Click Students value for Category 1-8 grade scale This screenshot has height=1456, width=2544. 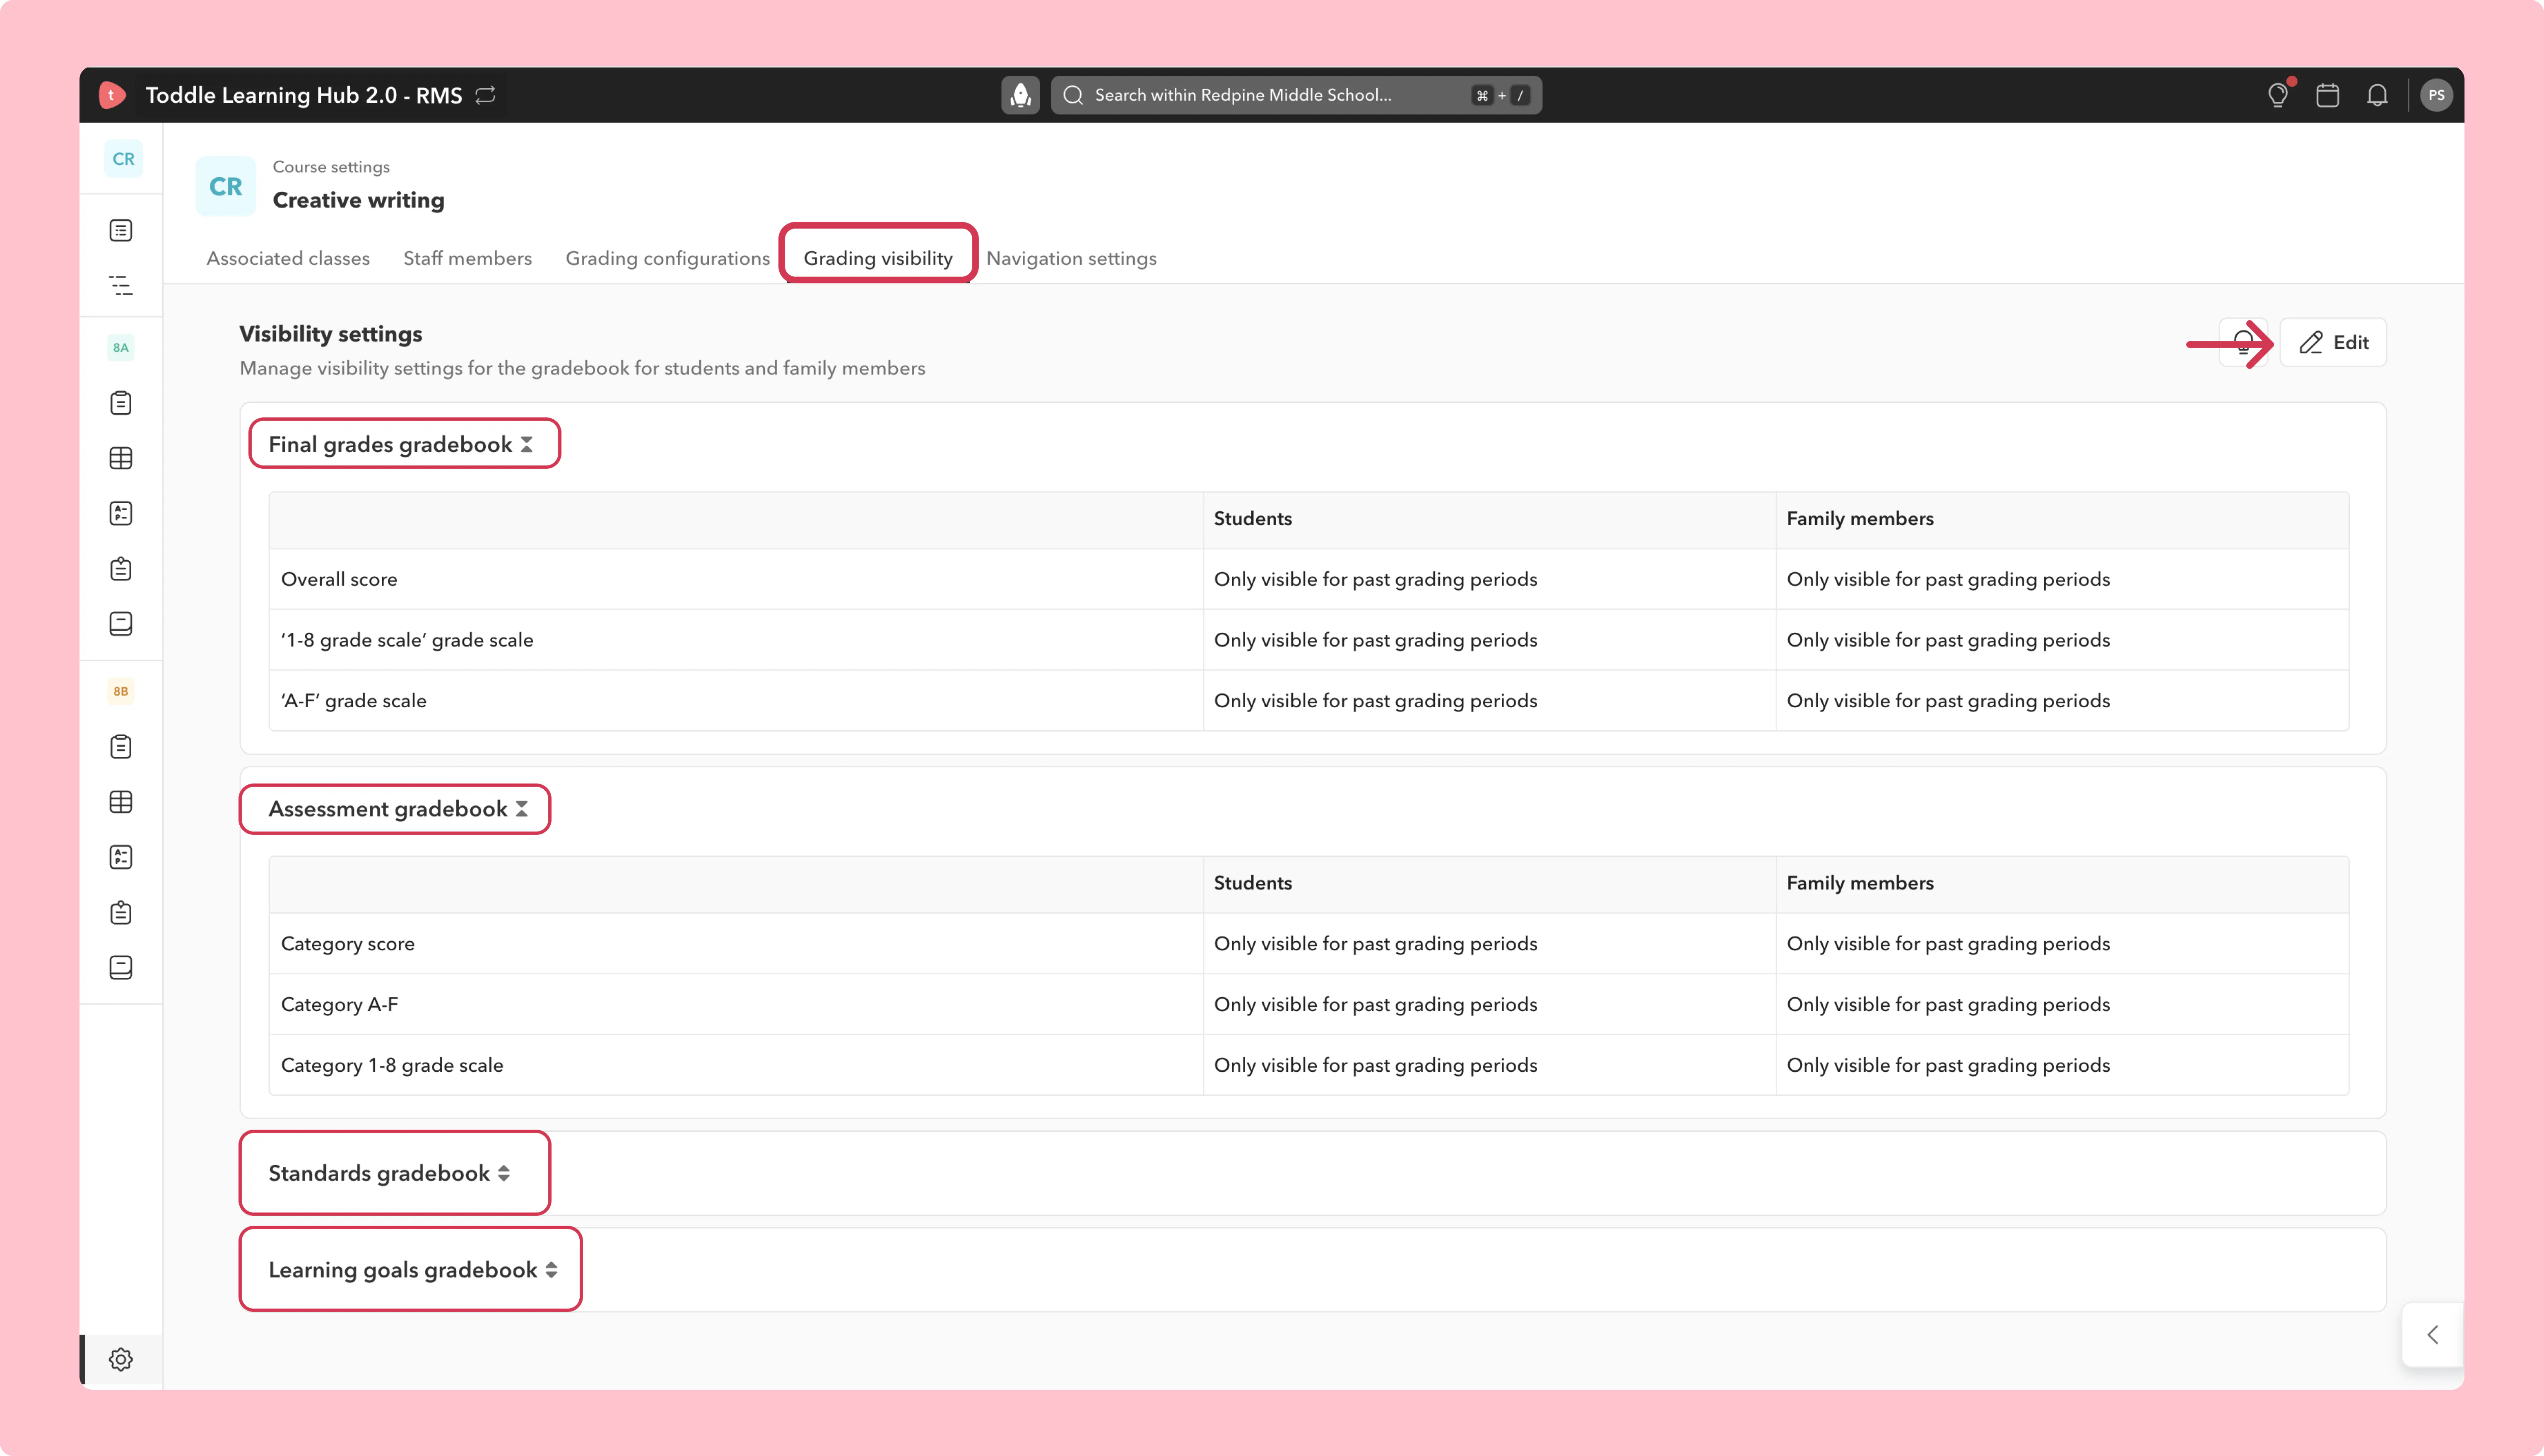coord(1376,1066)
